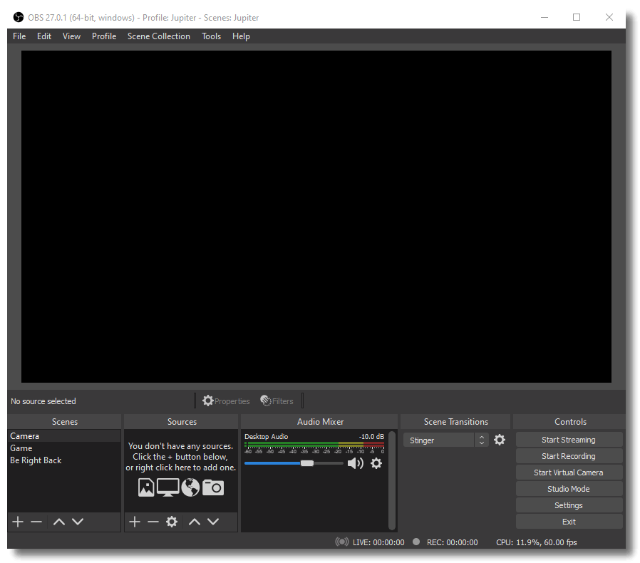Click the Desktop Audio label

(x=266, y=436)
